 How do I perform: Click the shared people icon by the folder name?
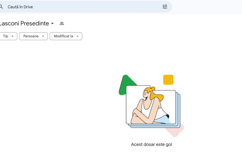coord(62,24)
